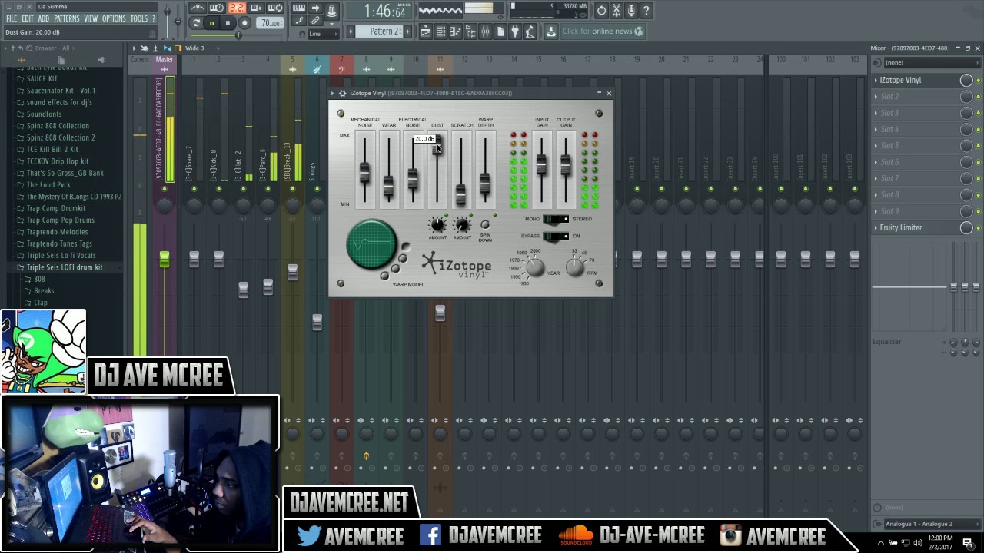Image resolution: width=984 pixels, height=553 pixels.
Task: Click the download content library icon
Action: [x=550, y=31]
